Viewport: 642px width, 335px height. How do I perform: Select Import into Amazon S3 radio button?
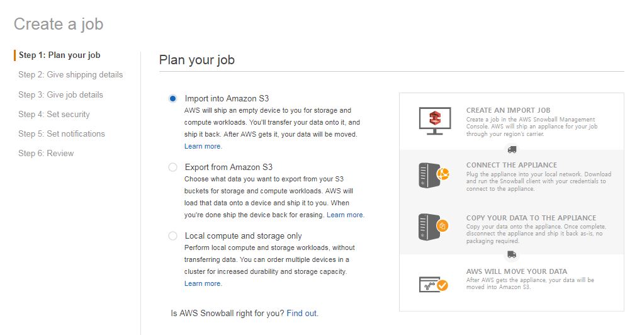[x=173, y=98]
